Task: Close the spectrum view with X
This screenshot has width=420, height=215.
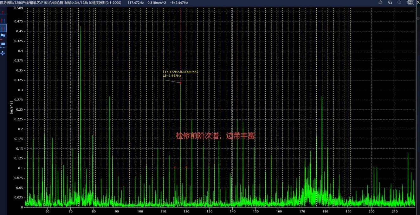Action: (x=417, y=3)
